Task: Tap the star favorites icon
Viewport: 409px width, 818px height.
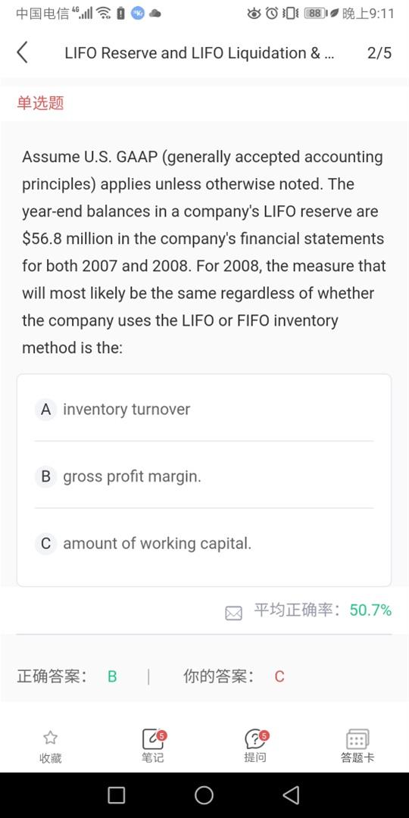Action: pyautogui.click(x=50, y=737)
